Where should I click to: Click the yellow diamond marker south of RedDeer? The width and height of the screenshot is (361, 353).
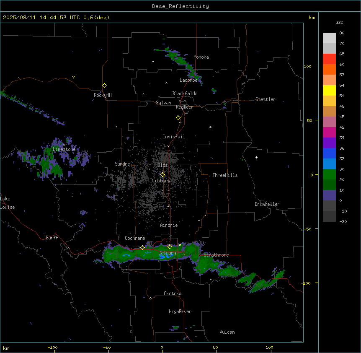pos(178,118)
